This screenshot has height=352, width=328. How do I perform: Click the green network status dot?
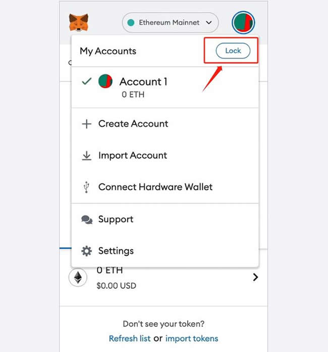(x=131, y=22)
